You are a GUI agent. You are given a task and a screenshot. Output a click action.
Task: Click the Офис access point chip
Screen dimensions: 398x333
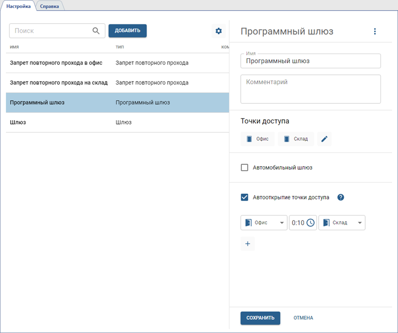click(257, 139)
